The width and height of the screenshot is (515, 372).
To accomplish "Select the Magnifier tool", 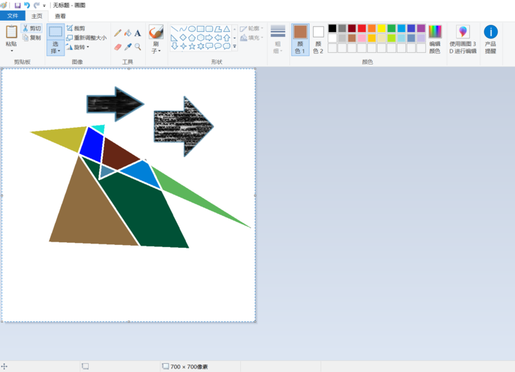I will [137, 47].
